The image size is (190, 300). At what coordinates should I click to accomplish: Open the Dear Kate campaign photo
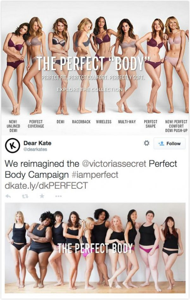(95, 248)
